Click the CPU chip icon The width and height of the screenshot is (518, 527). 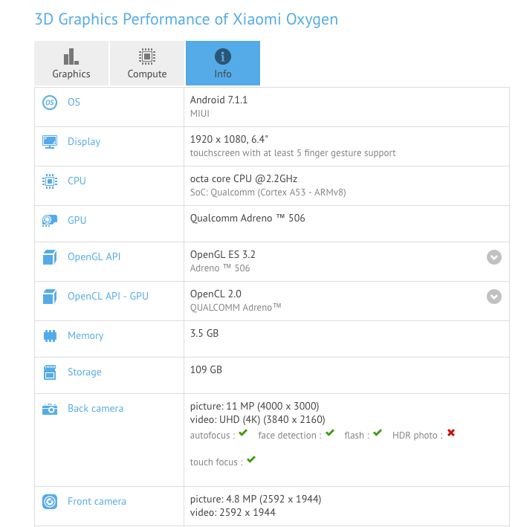pyautogui.click(x=50, y=181)
